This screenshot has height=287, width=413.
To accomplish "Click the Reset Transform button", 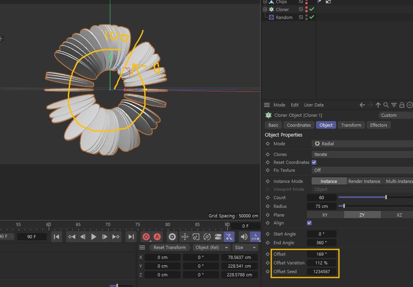I will [170, 247].
